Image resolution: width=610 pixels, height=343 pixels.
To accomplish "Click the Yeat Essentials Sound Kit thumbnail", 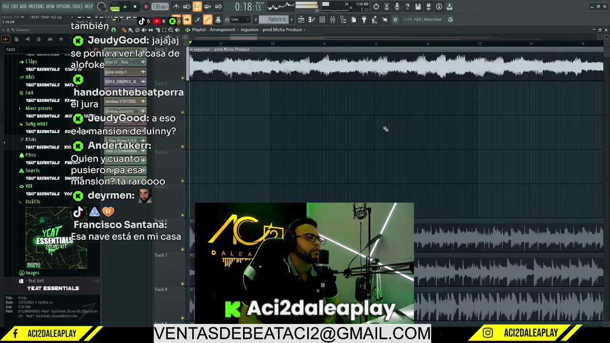I will pyautogui.click(x=56, y=237).
